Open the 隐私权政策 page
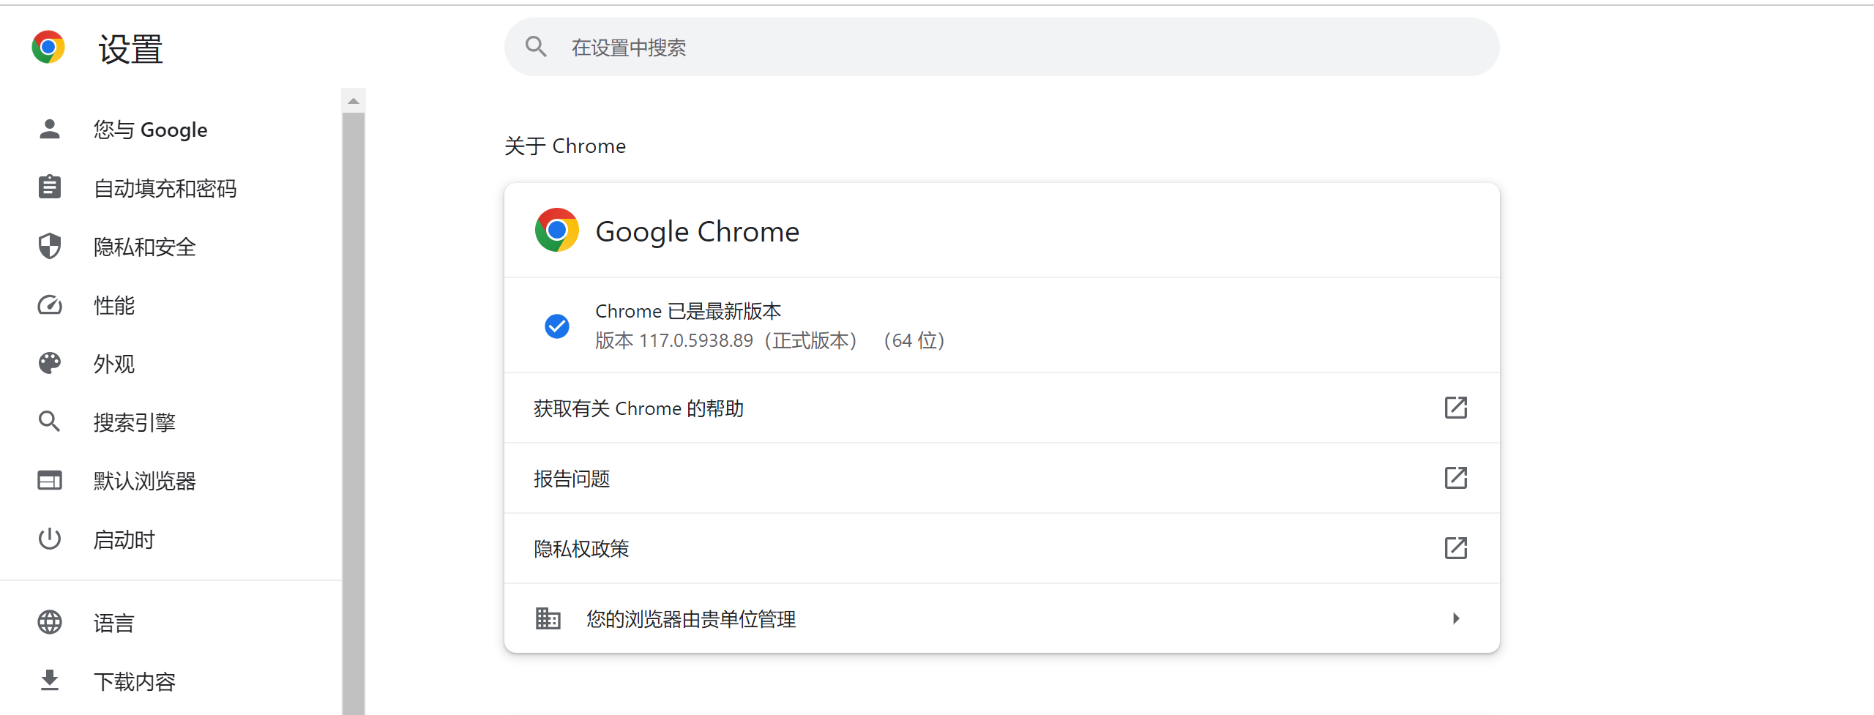Image resolution: width=1874 pixels, height=715 pixels. [x=1455, y=547]
